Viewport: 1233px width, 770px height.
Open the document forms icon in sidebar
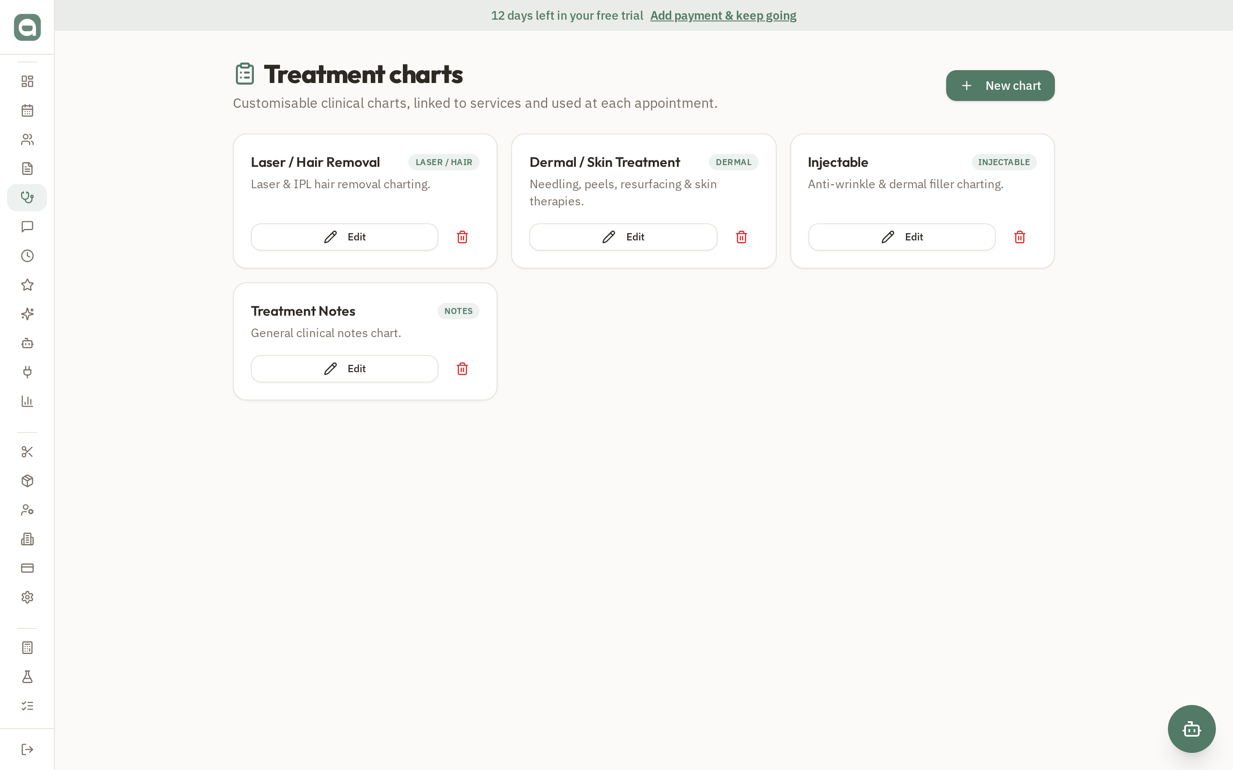click(x=27, y=169)
